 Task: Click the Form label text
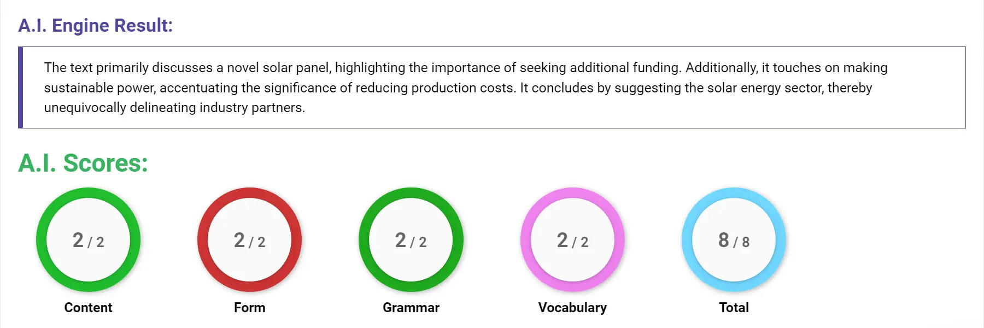pyautogui.click(x=249, y=307)
